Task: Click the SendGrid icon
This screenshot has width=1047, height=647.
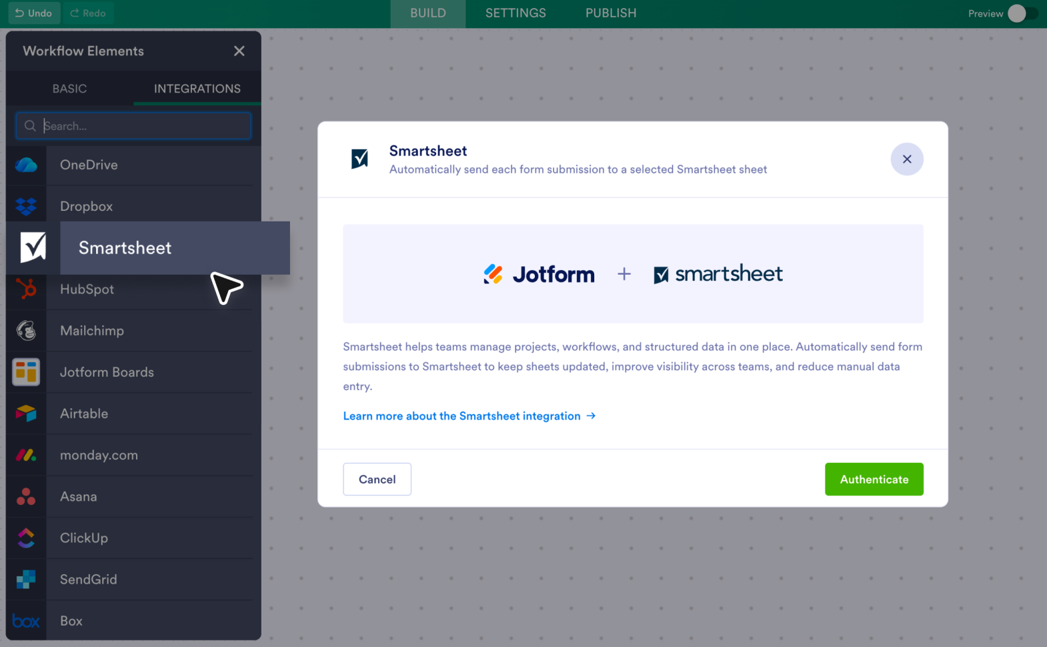Action: coord(26,580)
